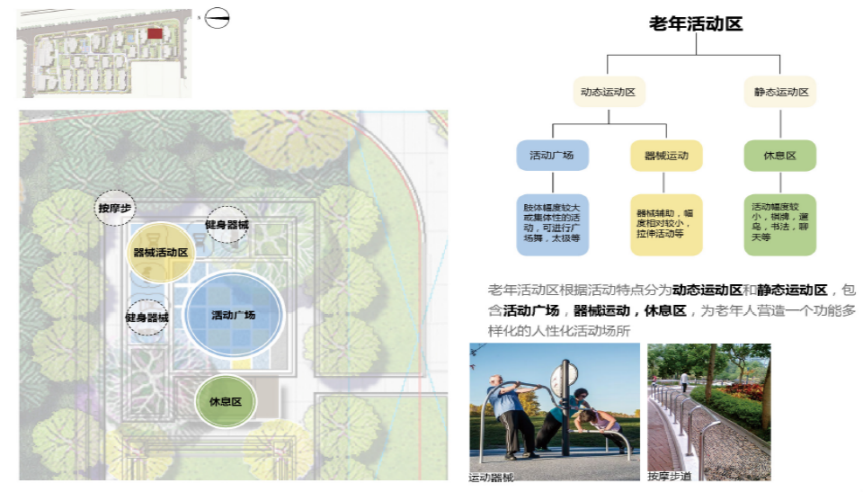
Task: Select the 静态运动区 node in the flowchart
Action: 781,92
